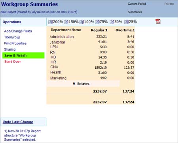Click the Summaries label in header
Screen dimensions: 178x143
[x=135, y=12]
